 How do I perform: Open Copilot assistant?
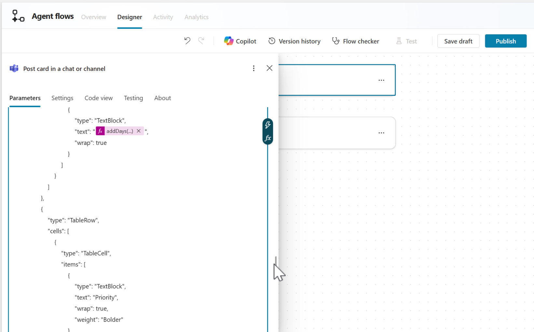[x=240, y=41]
